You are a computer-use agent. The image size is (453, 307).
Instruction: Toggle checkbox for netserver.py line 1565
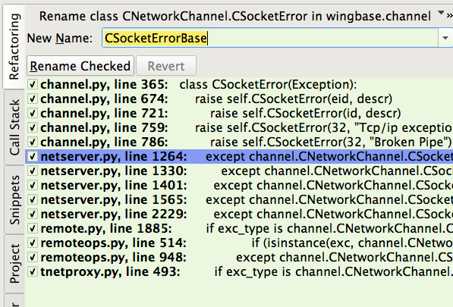coord(33,199)
